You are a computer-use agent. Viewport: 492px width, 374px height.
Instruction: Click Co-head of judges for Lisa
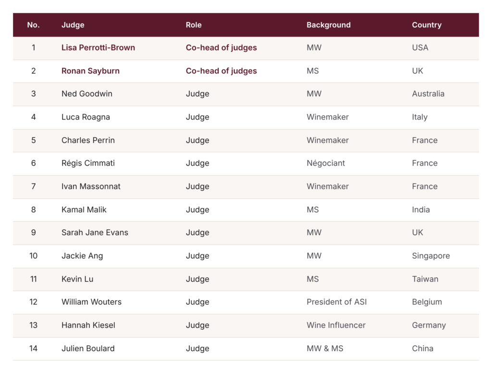click(221, 48)
